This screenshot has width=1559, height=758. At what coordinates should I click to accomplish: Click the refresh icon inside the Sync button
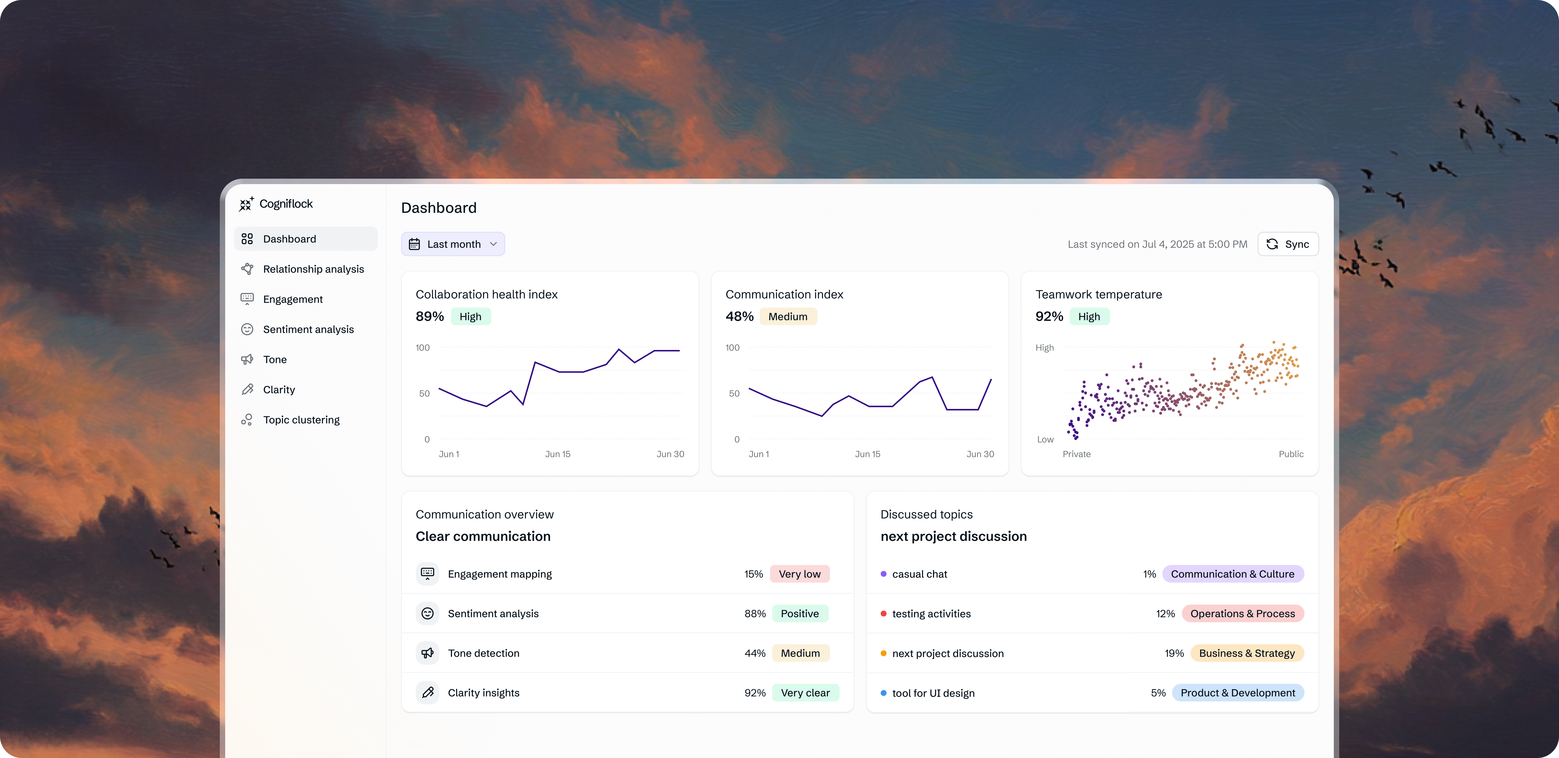pos(1272,244)
